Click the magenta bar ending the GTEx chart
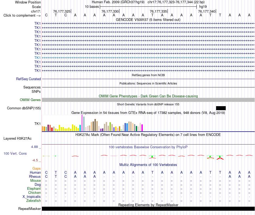Image resolution: width=255 pixels, height=215 pixels. (142, 128)
